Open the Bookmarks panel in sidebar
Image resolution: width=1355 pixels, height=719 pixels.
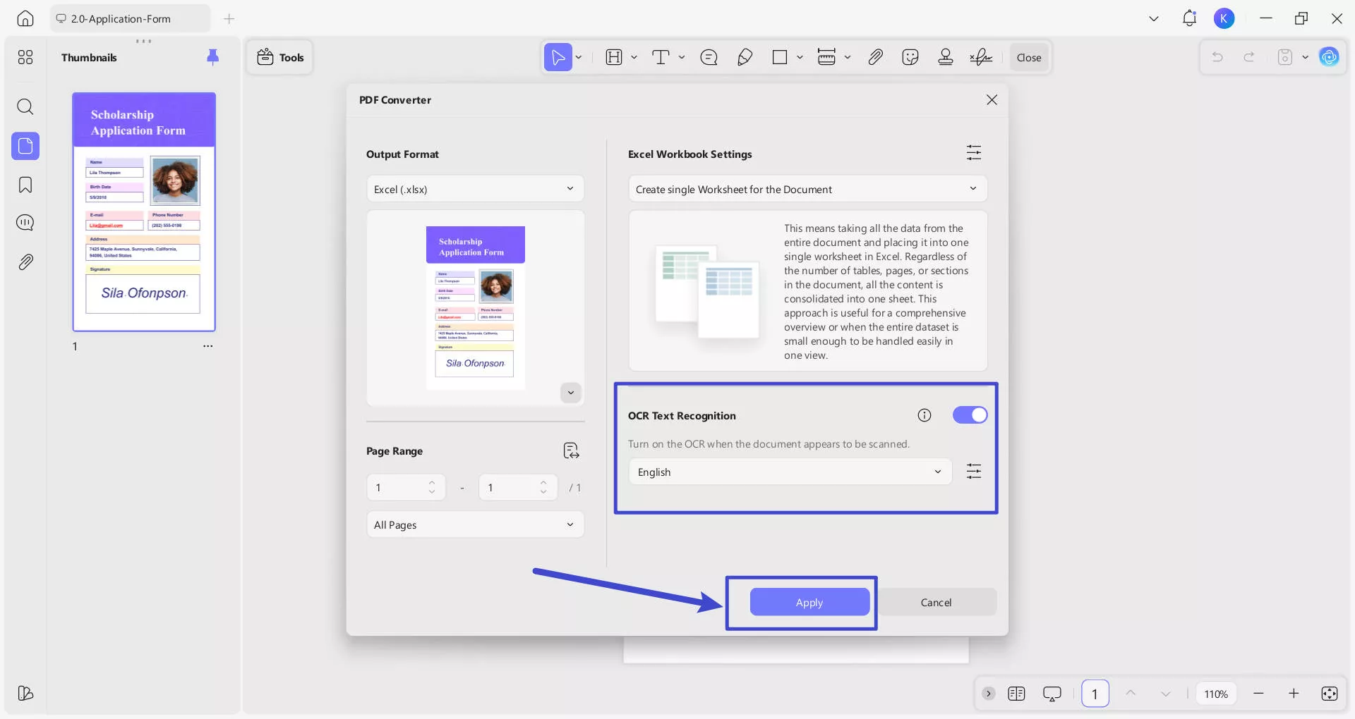pyautogui.click(x=25, y=185)
